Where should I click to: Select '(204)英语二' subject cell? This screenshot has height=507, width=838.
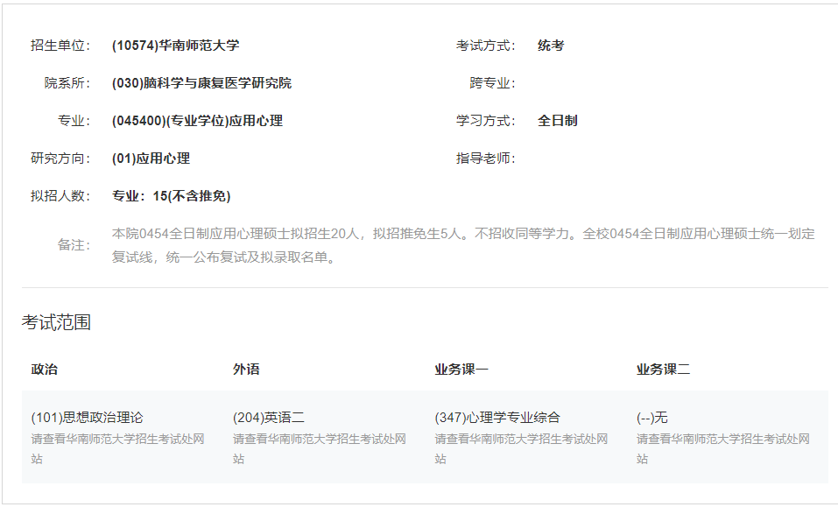pos(269,418)
